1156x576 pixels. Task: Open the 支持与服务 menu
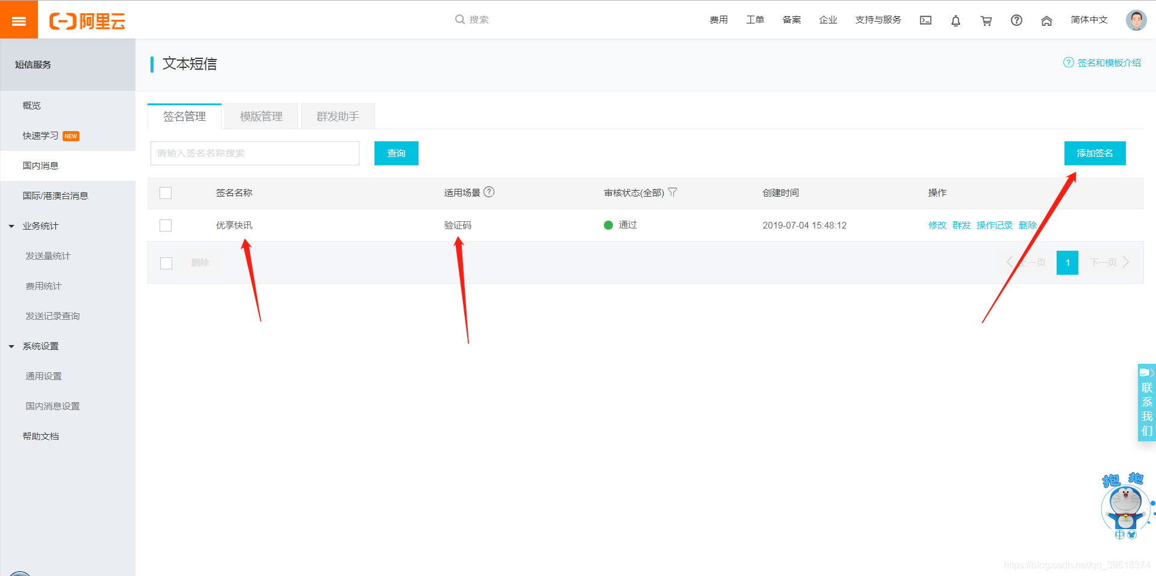(878, 19)
